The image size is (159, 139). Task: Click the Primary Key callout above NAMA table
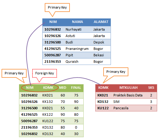[x=57, y=7]
